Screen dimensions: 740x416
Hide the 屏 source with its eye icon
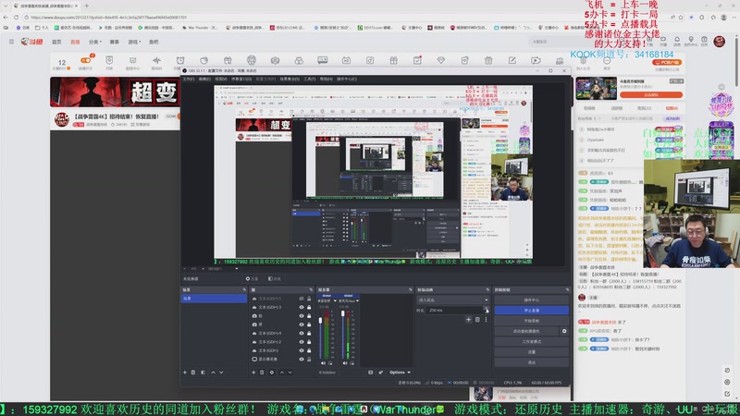(302, 324)
